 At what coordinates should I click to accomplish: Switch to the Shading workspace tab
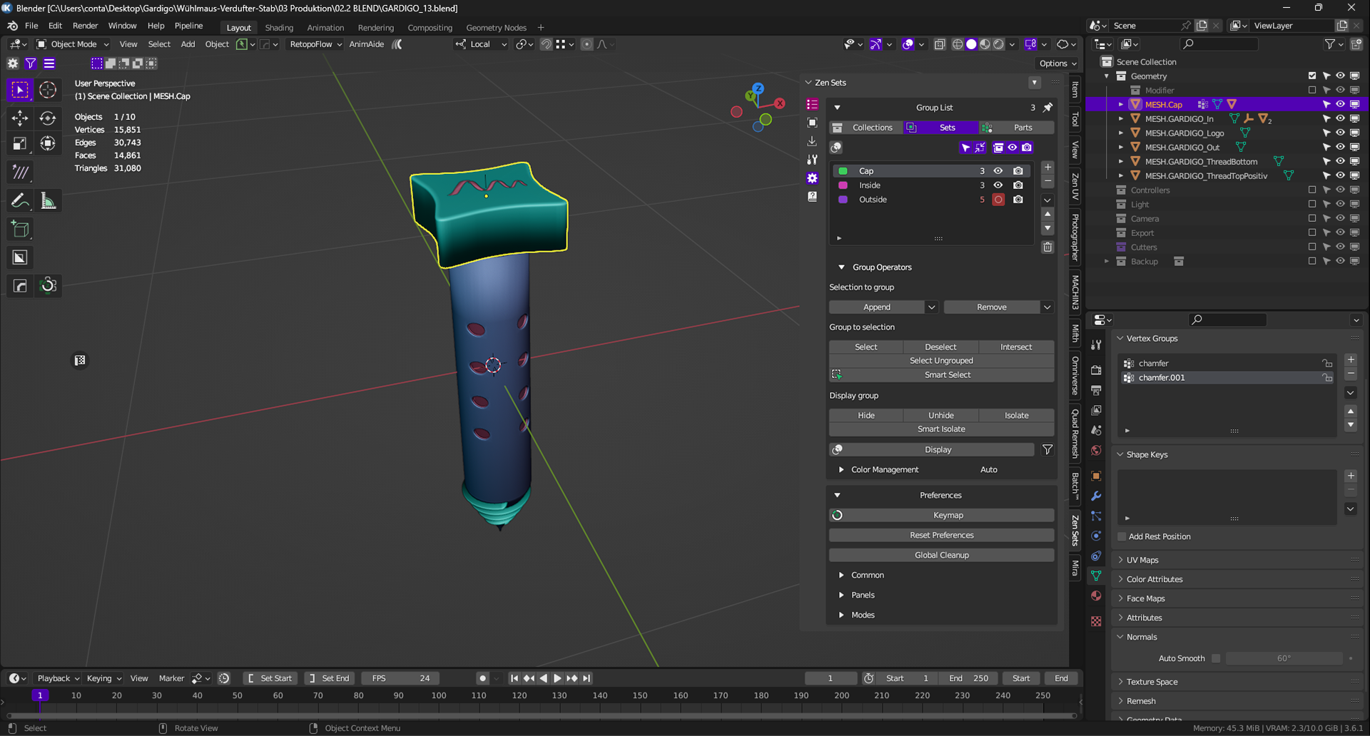(279, 28)
